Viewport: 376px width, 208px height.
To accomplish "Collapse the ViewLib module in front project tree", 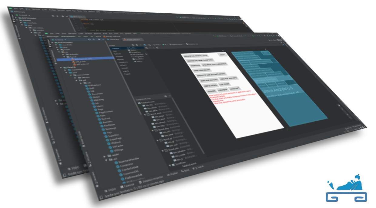I will 61,68.
